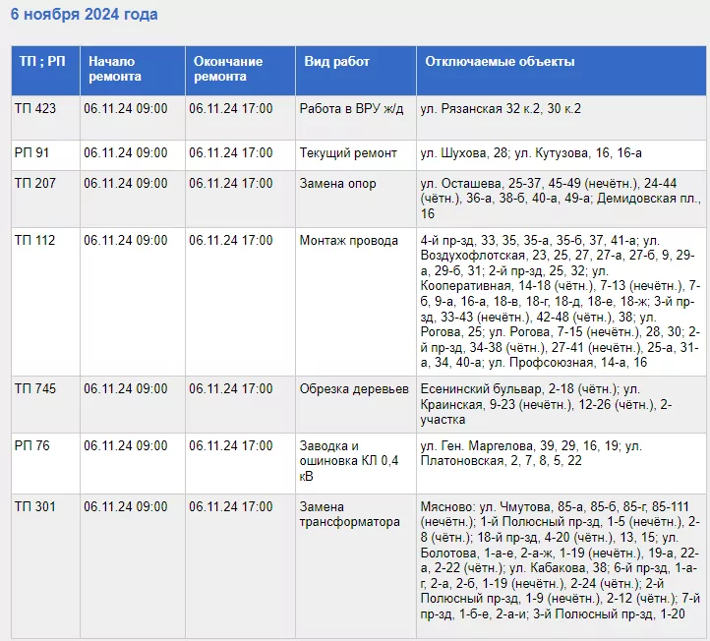Select the 'ТП 207' cell

coord(46,200)
